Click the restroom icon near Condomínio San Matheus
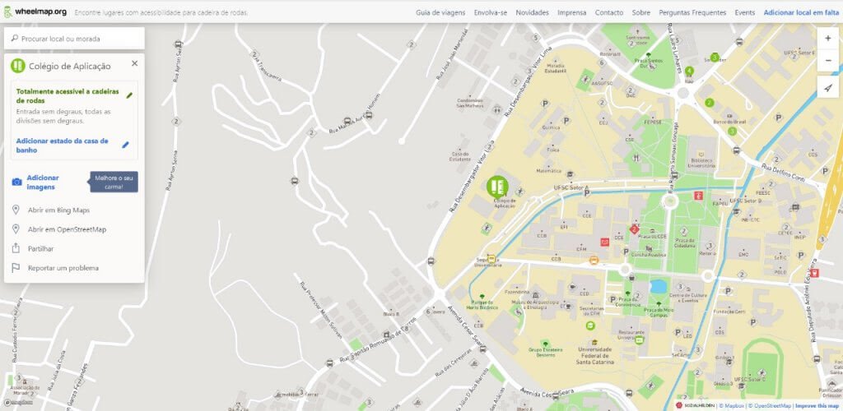Screen dimensions: 843x411 coord(496,109)
